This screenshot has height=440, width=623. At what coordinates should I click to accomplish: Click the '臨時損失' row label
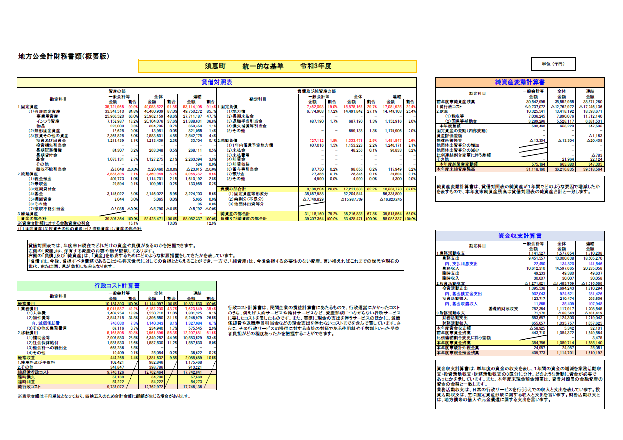click(26, 377)
